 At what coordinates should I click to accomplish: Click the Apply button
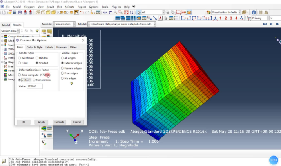tap(42, 122)
